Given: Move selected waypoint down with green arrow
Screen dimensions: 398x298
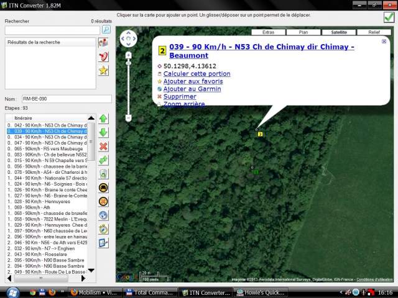Looking at the screenshot, I should pos(103,132).
